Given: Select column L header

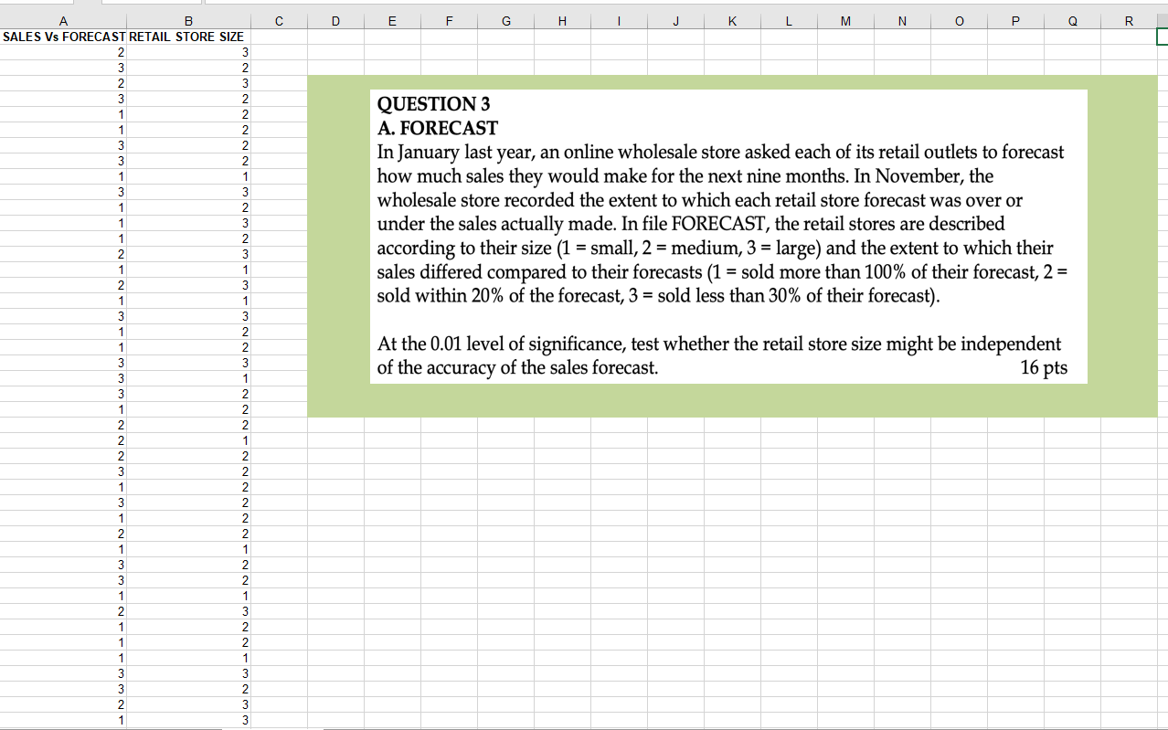Looking at the screenshot, I should coord(789,20).
